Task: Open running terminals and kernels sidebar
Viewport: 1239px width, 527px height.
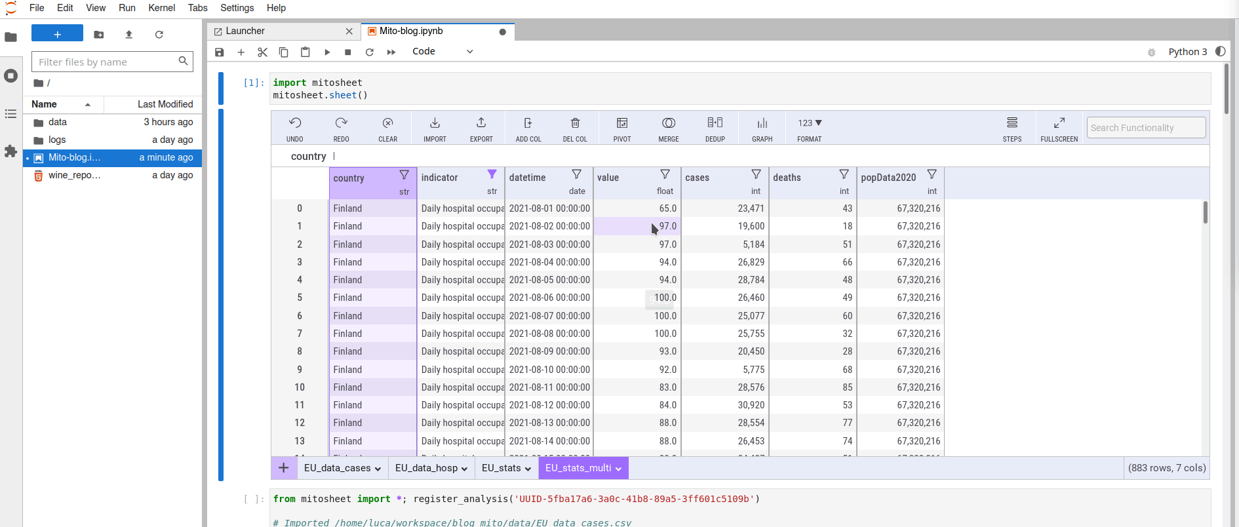Action: (x=11, y=75)
